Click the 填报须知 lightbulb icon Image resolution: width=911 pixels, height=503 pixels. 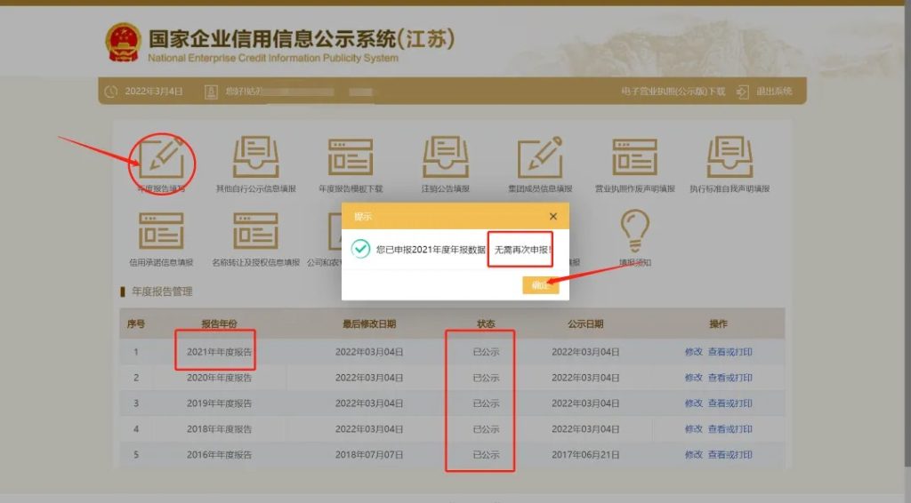tap(634, 232)
